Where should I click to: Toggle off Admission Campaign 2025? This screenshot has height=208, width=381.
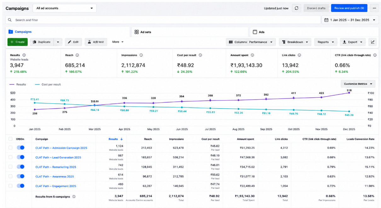click(x=20, y=147)
